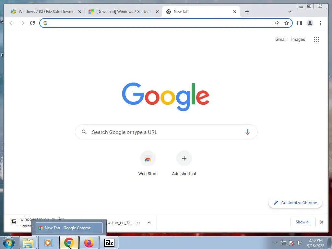Image resolution: width=332 pixels, height=249 pixels.
Task: Close the Windows 7 Starter download tab
Action: (157, 12)
